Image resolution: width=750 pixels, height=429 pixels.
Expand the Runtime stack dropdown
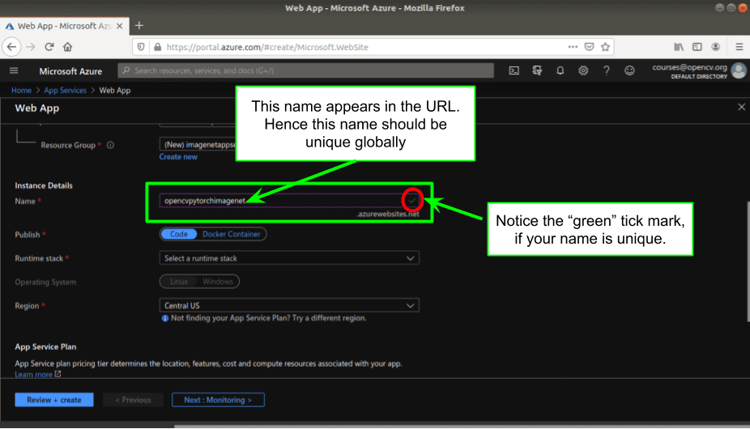[x=289, y=258]
